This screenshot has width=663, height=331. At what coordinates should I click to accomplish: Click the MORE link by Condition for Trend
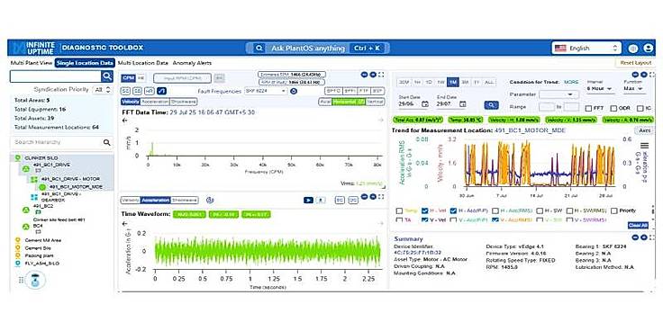click(571, 82)
